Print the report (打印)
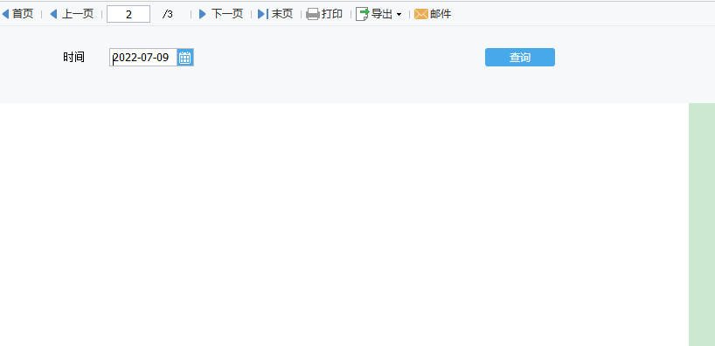The height and width of the screenshot is (346, 715). tap(324, 14)
